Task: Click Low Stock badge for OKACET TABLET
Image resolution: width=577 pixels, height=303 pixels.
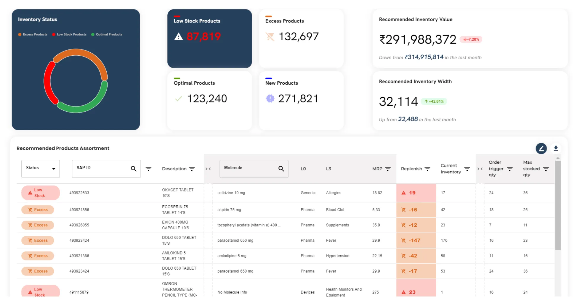Action: pos(41,193)
